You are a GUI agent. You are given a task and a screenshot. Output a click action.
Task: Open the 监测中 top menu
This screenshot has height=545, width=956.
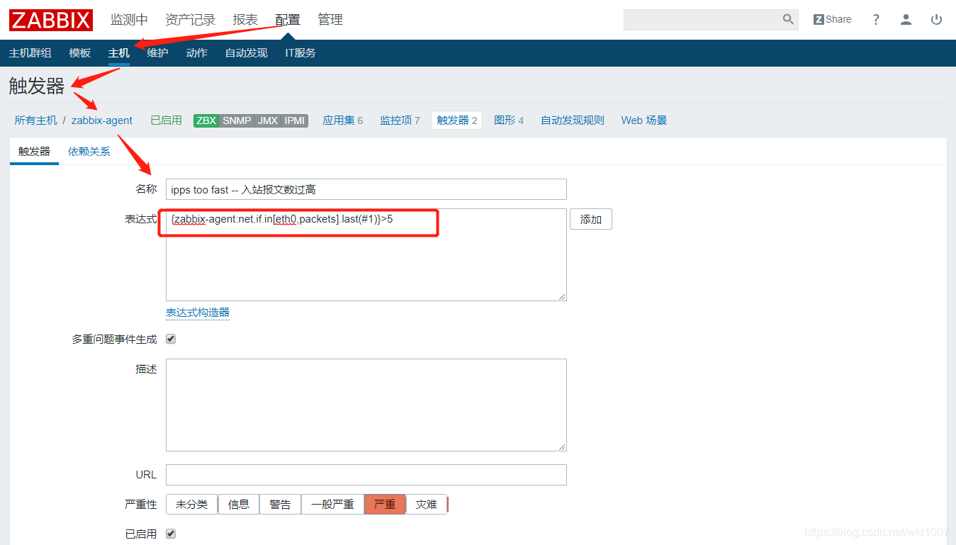pyautogui.click(x=129, y=20)
